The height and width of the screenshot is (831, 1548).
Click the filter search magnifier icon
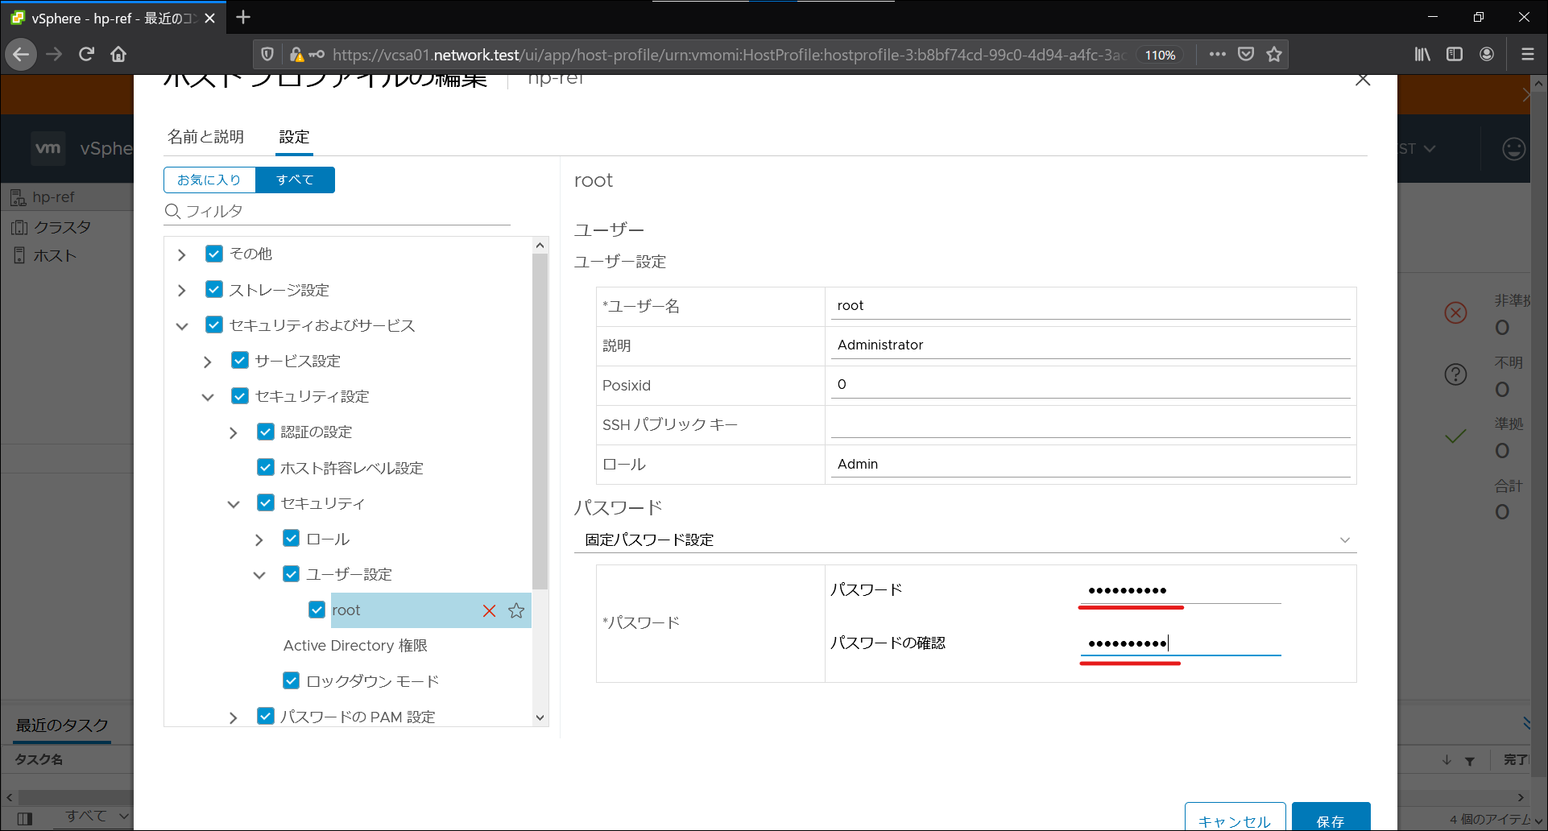point(172,211)
